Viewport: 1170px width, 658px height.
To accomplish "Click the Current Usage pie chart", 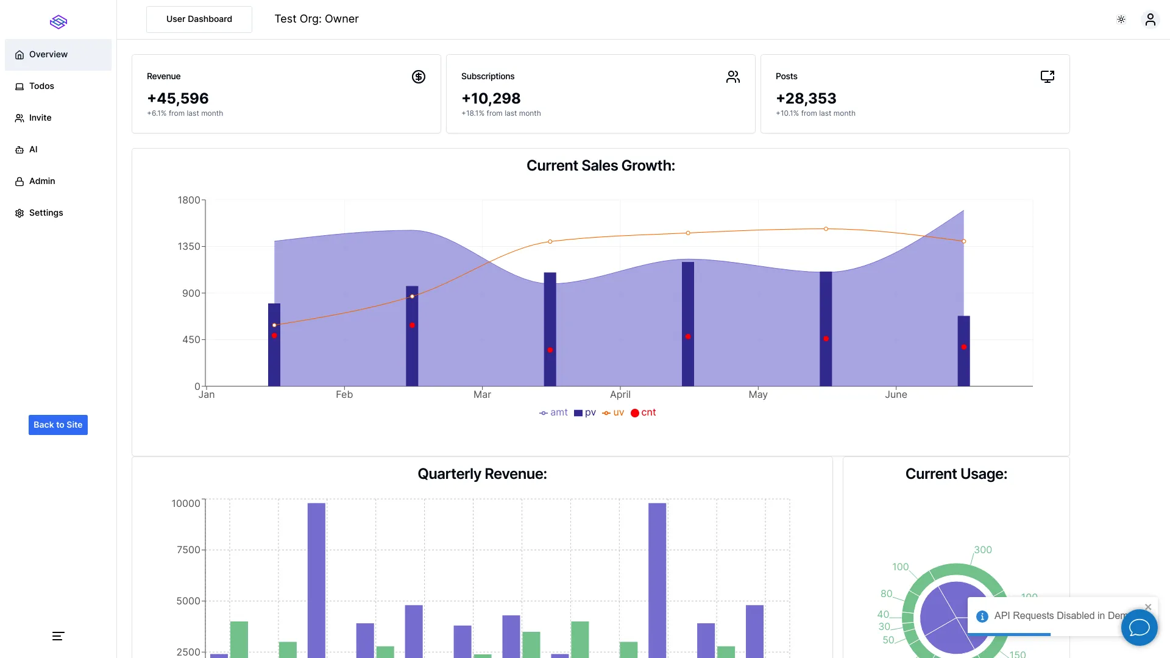I will point(955,617).
